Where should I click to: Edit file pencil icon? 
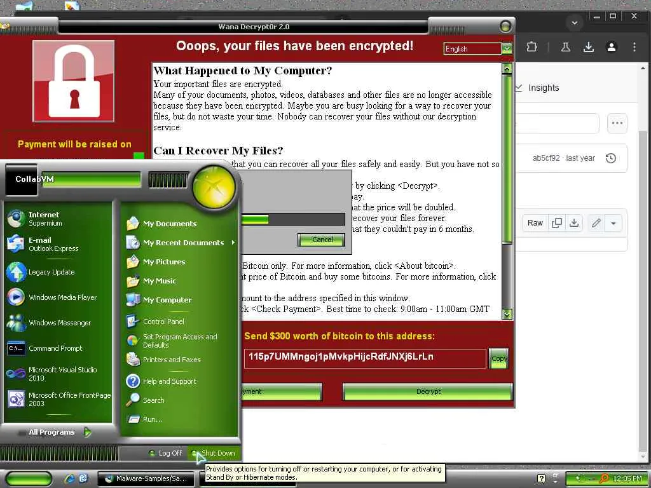(596, 223)
